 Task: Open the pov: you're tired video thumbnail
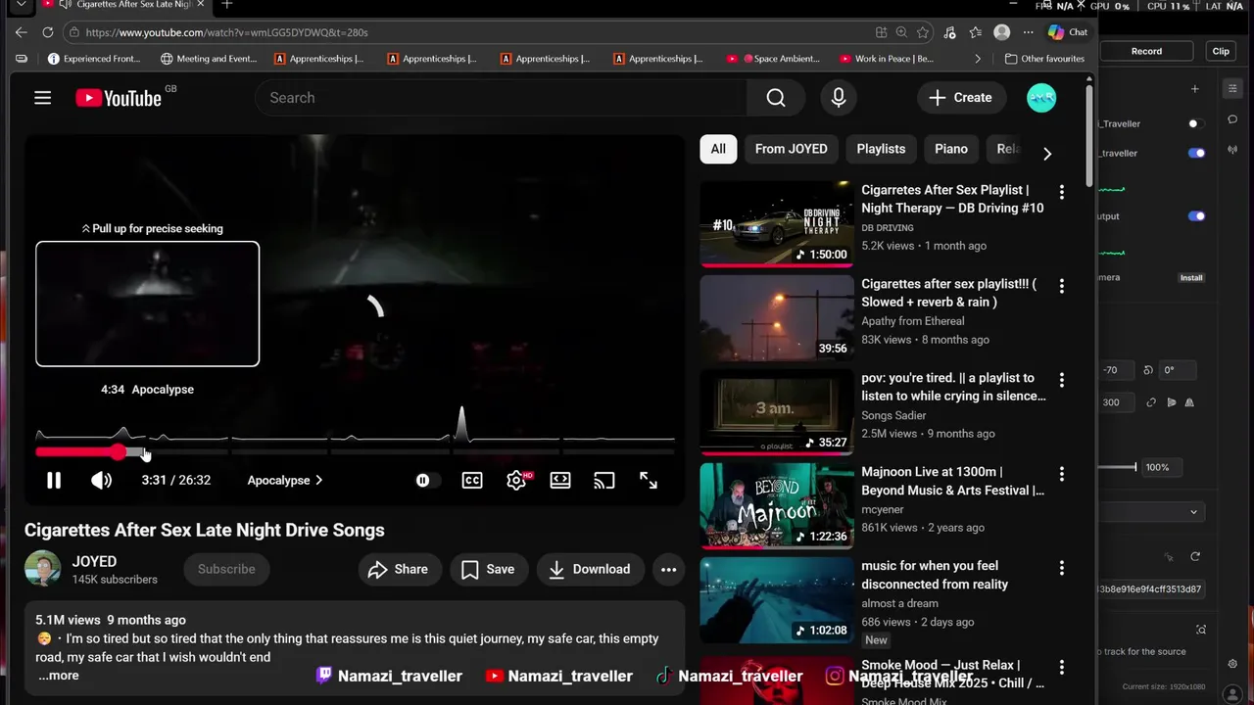[x=777, y=412]
